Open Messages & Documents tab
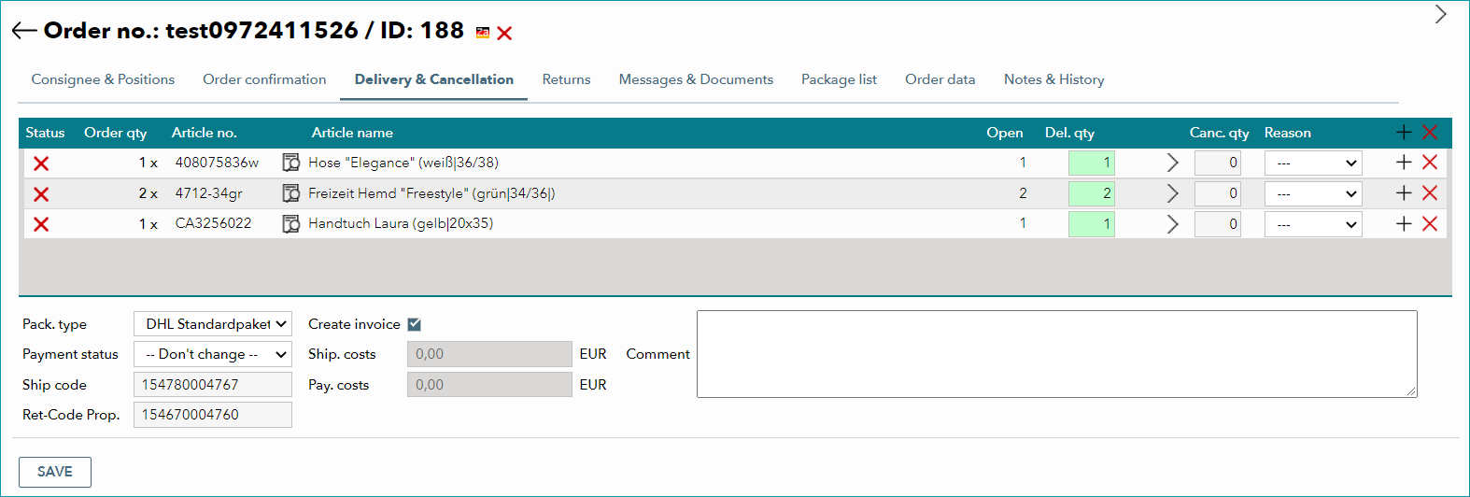The image size is (1470, 497). pos(696,79)
